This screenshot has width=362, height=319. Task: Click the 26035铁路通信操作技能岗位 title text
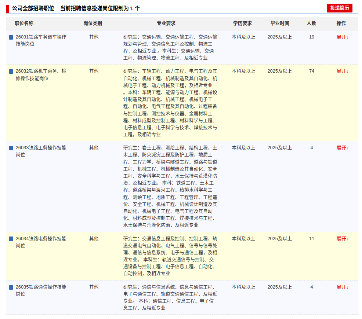41,290
